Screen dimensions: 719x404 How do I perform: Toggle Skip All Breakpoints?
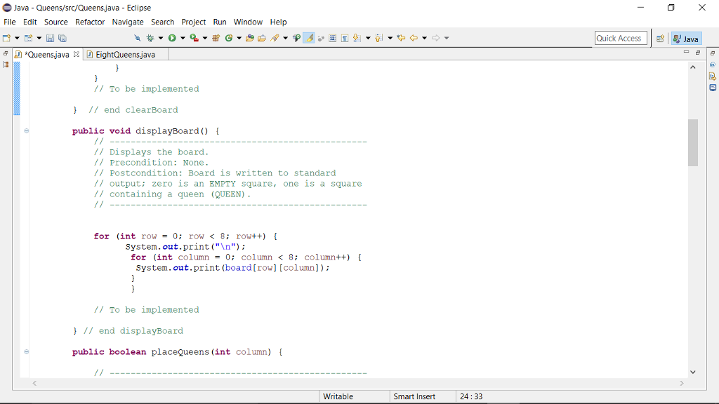coord(138,38)
